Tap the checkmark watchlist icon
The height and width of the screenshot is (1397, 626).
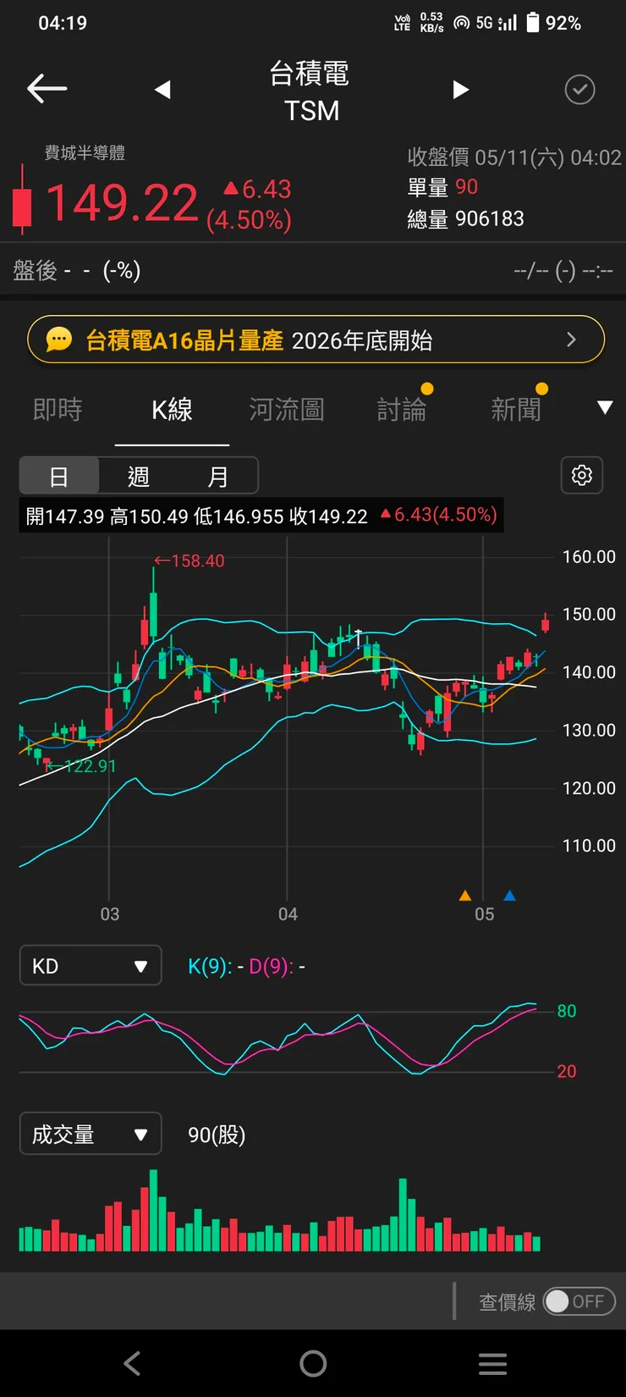coord(579,89)
